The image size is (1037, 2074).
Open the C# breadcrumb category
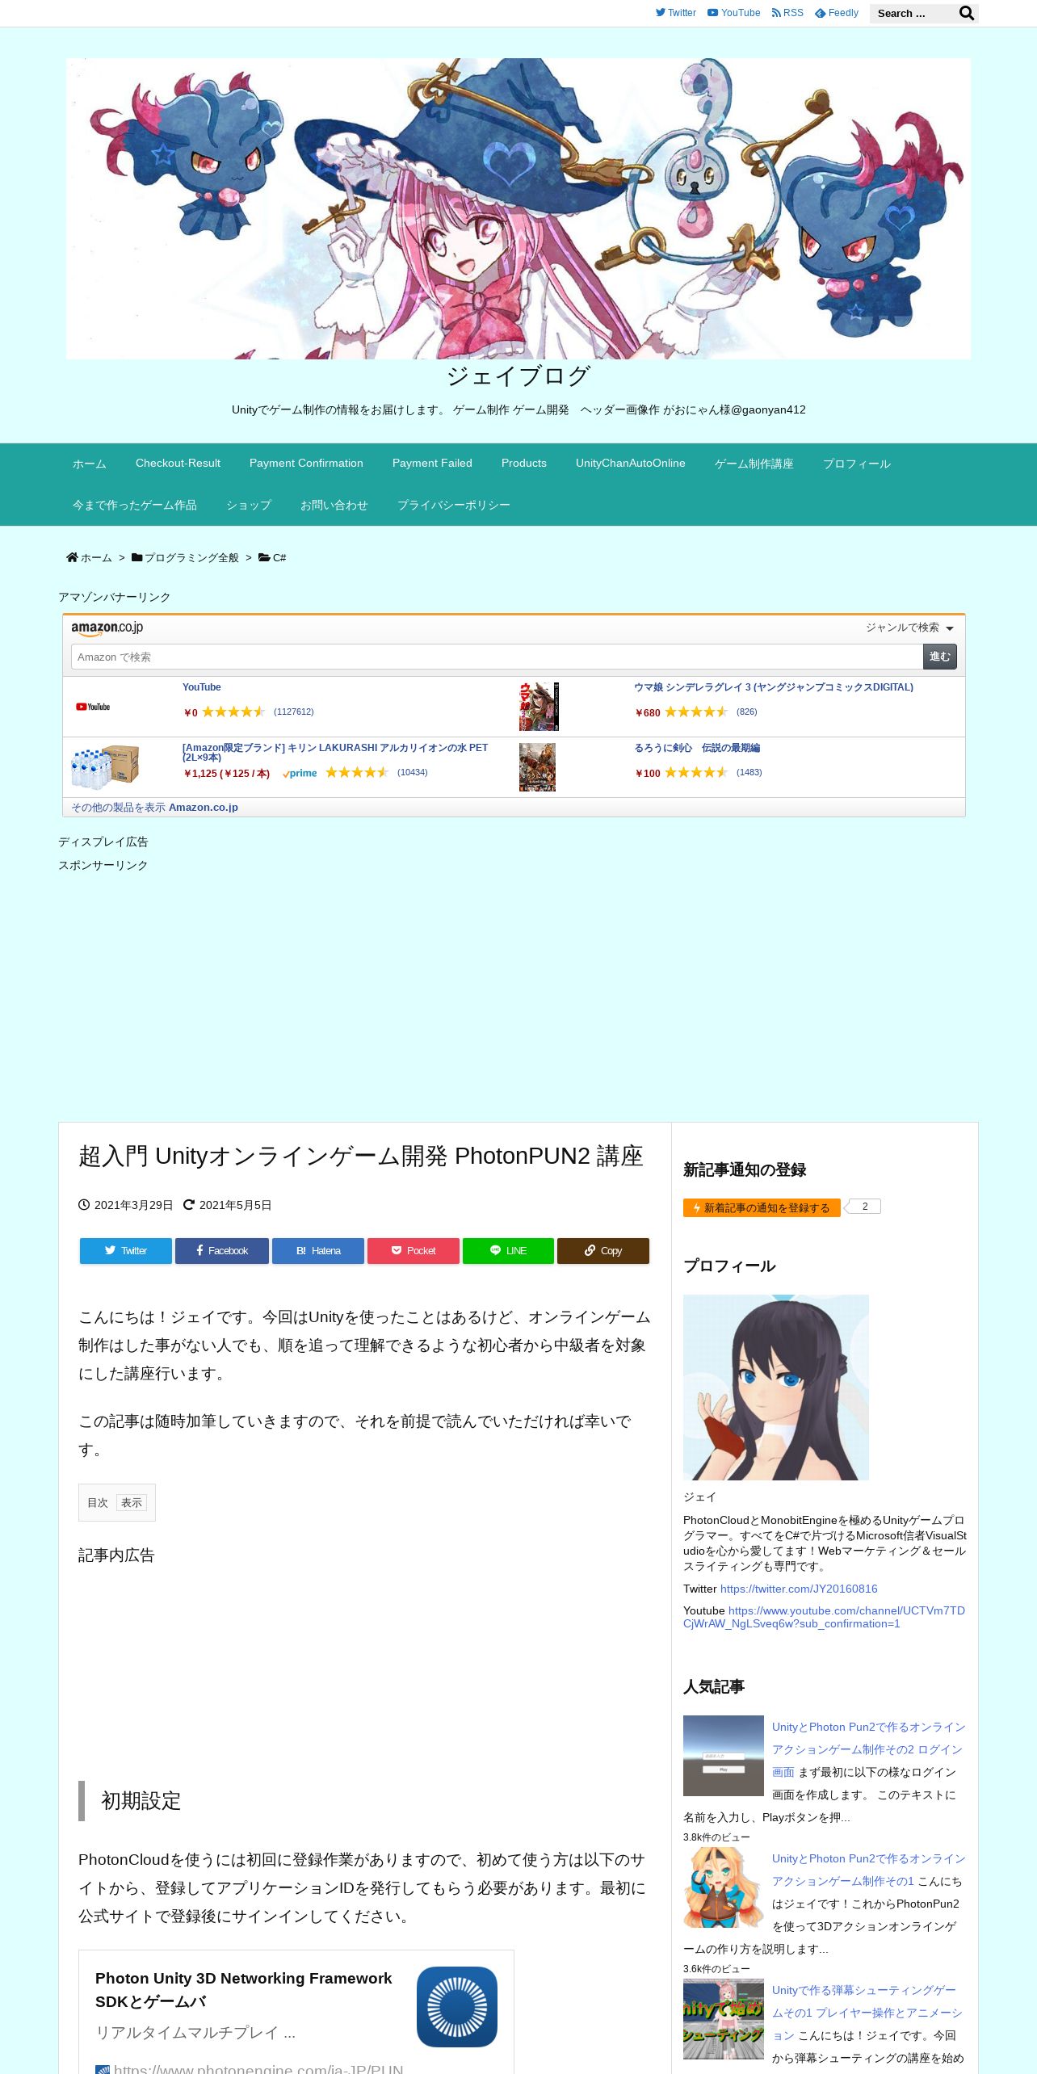279,558
